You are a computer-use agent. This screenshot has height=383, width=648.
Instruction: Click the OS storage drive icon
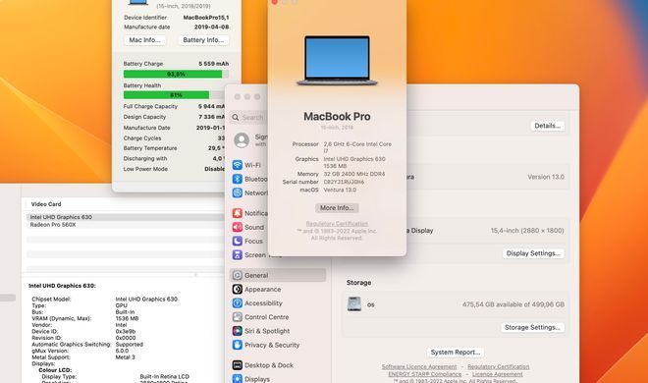(x=354, y=304)
